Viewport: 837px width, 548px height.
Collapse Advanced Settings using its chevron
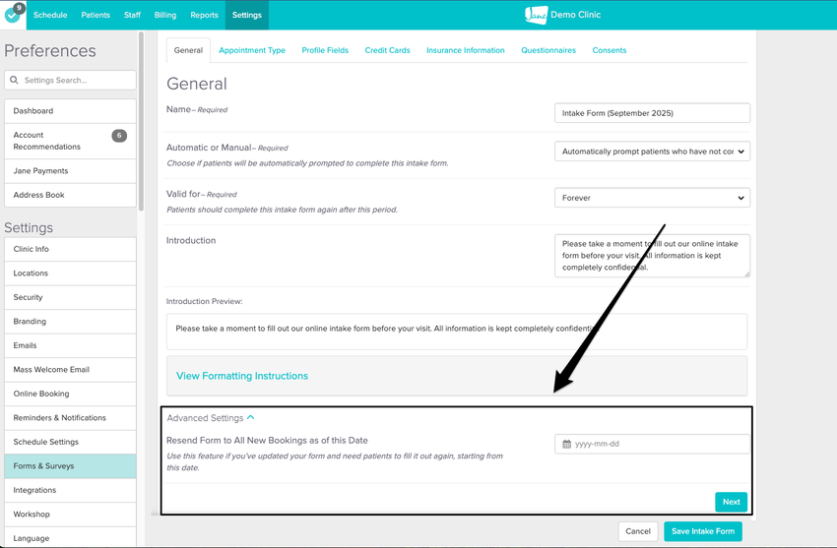(251, 417)
